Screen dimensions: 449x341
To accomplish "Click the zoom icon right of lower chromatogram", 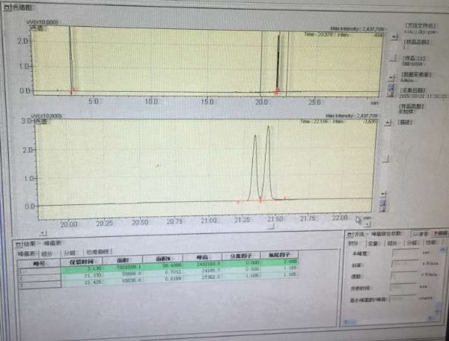I will click(383, 203).
